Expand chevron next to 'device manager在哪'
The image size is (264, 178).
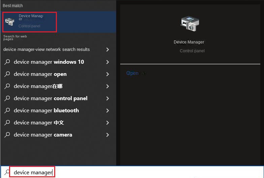107,86
